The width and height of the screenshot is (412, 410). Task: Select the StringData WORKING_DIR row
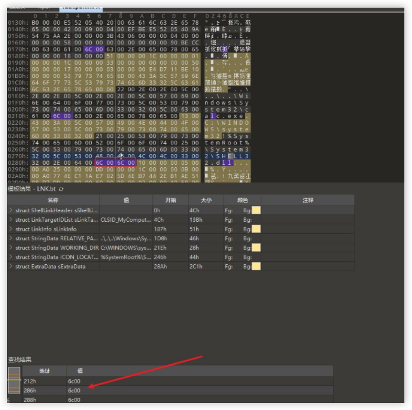tap(56, 248)
